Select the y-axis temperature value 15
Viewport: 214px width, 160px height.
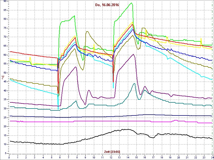pyautogui.click(x=5, y=135)
